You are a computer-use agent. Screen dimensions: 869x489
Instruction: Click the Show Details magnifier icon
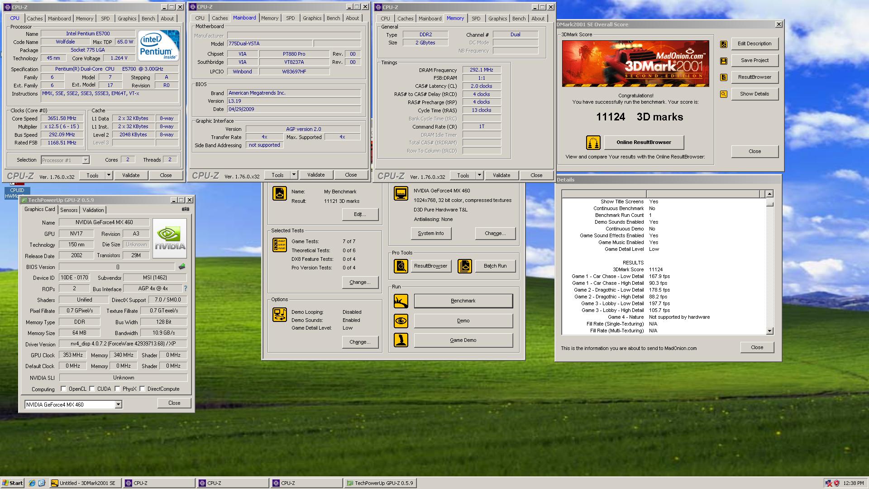(724, 94)
